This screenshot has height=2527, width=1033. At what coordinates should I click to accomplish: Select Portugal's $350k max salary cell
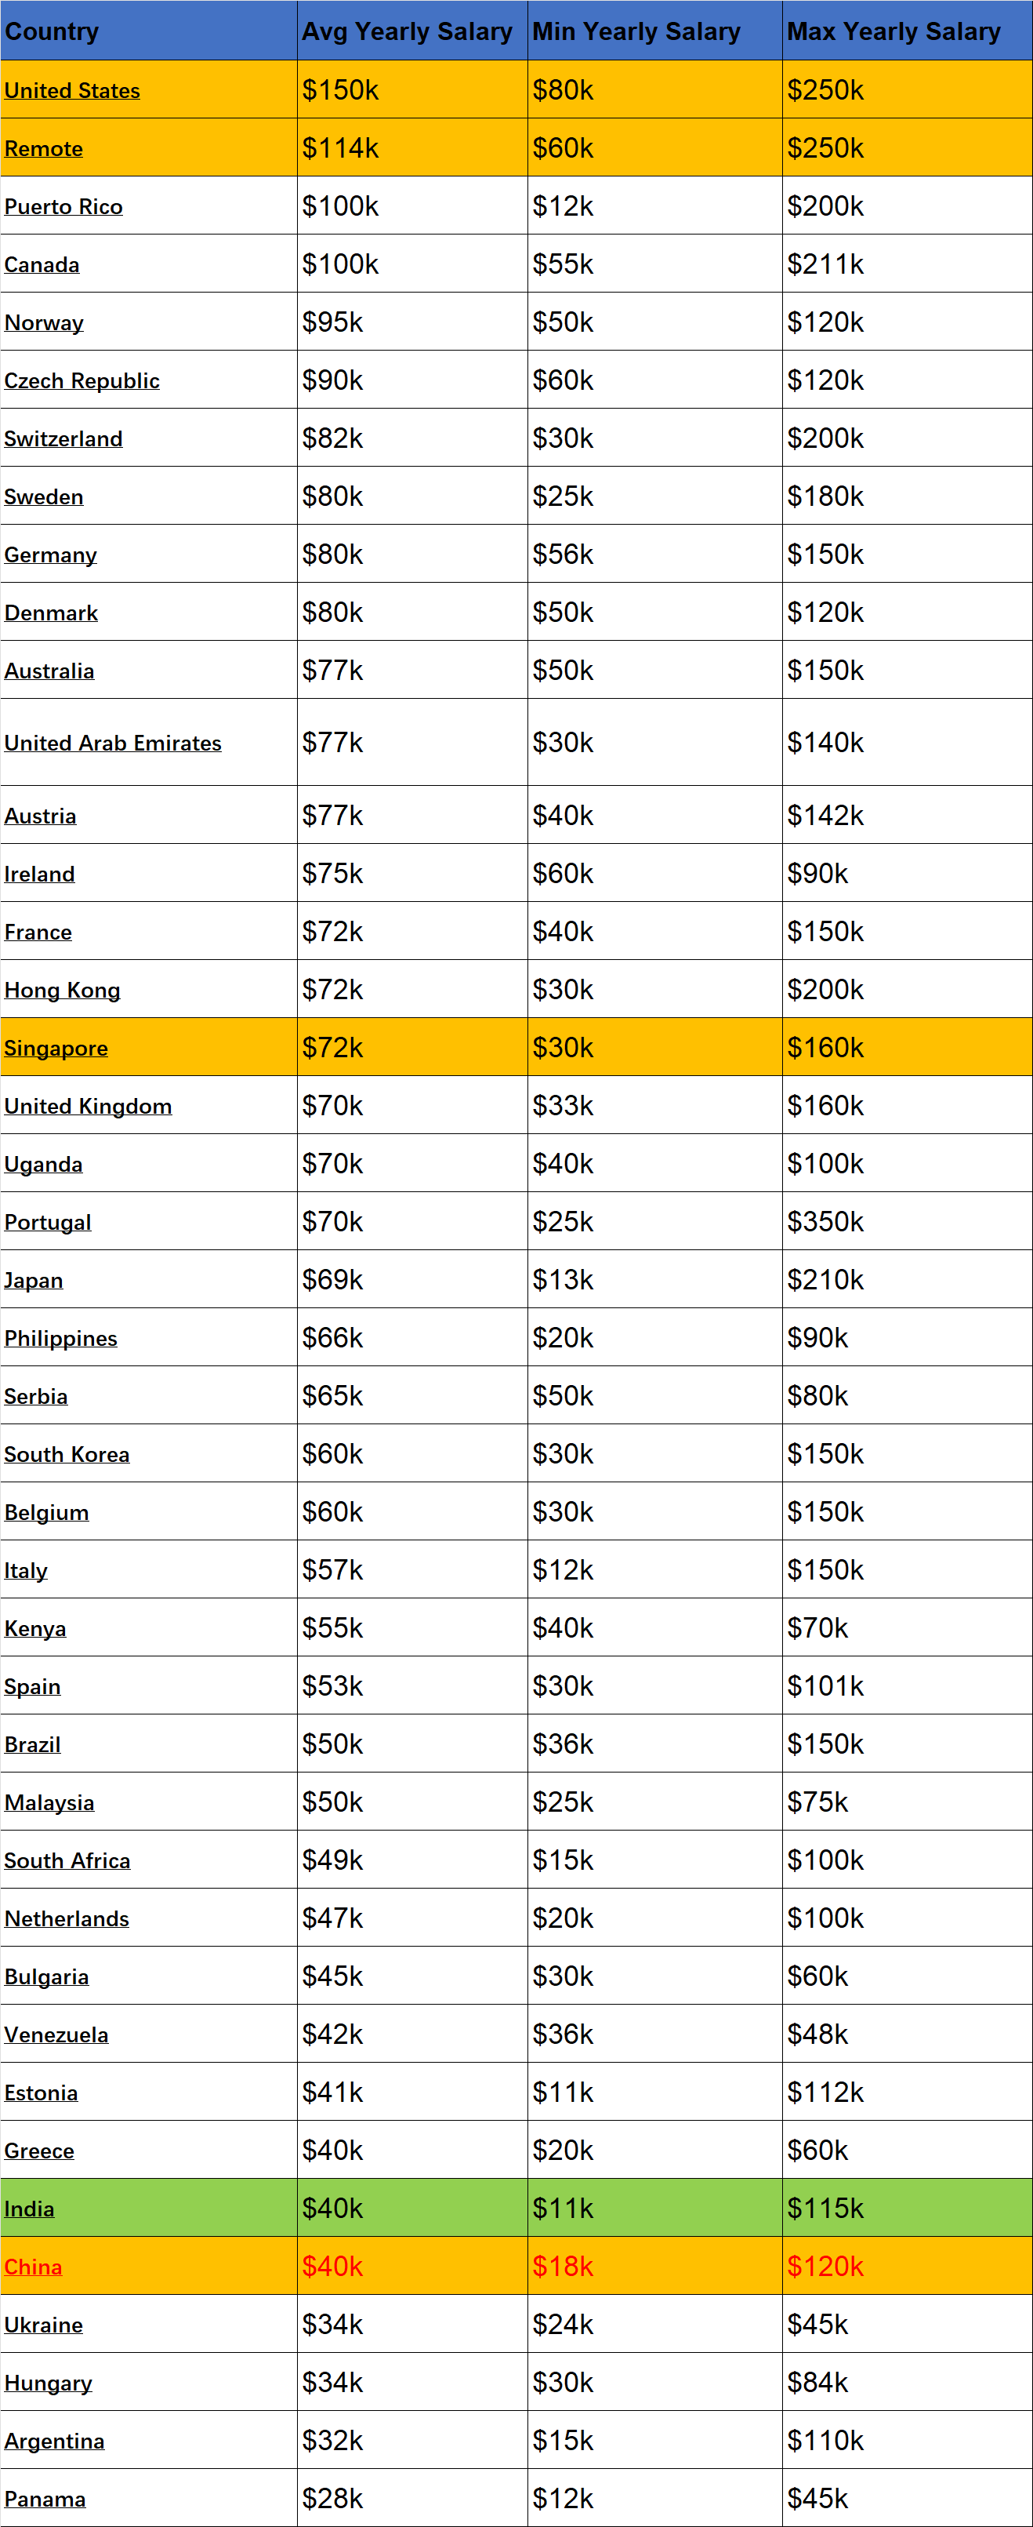(907, 1221)
